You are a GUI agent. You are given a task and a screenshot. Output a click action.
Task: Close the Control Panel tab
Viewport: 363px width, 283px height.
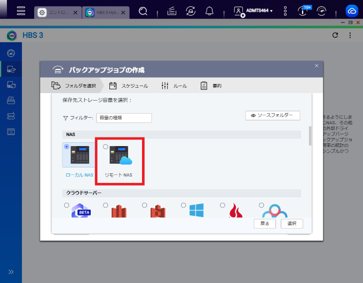(75, 12)
